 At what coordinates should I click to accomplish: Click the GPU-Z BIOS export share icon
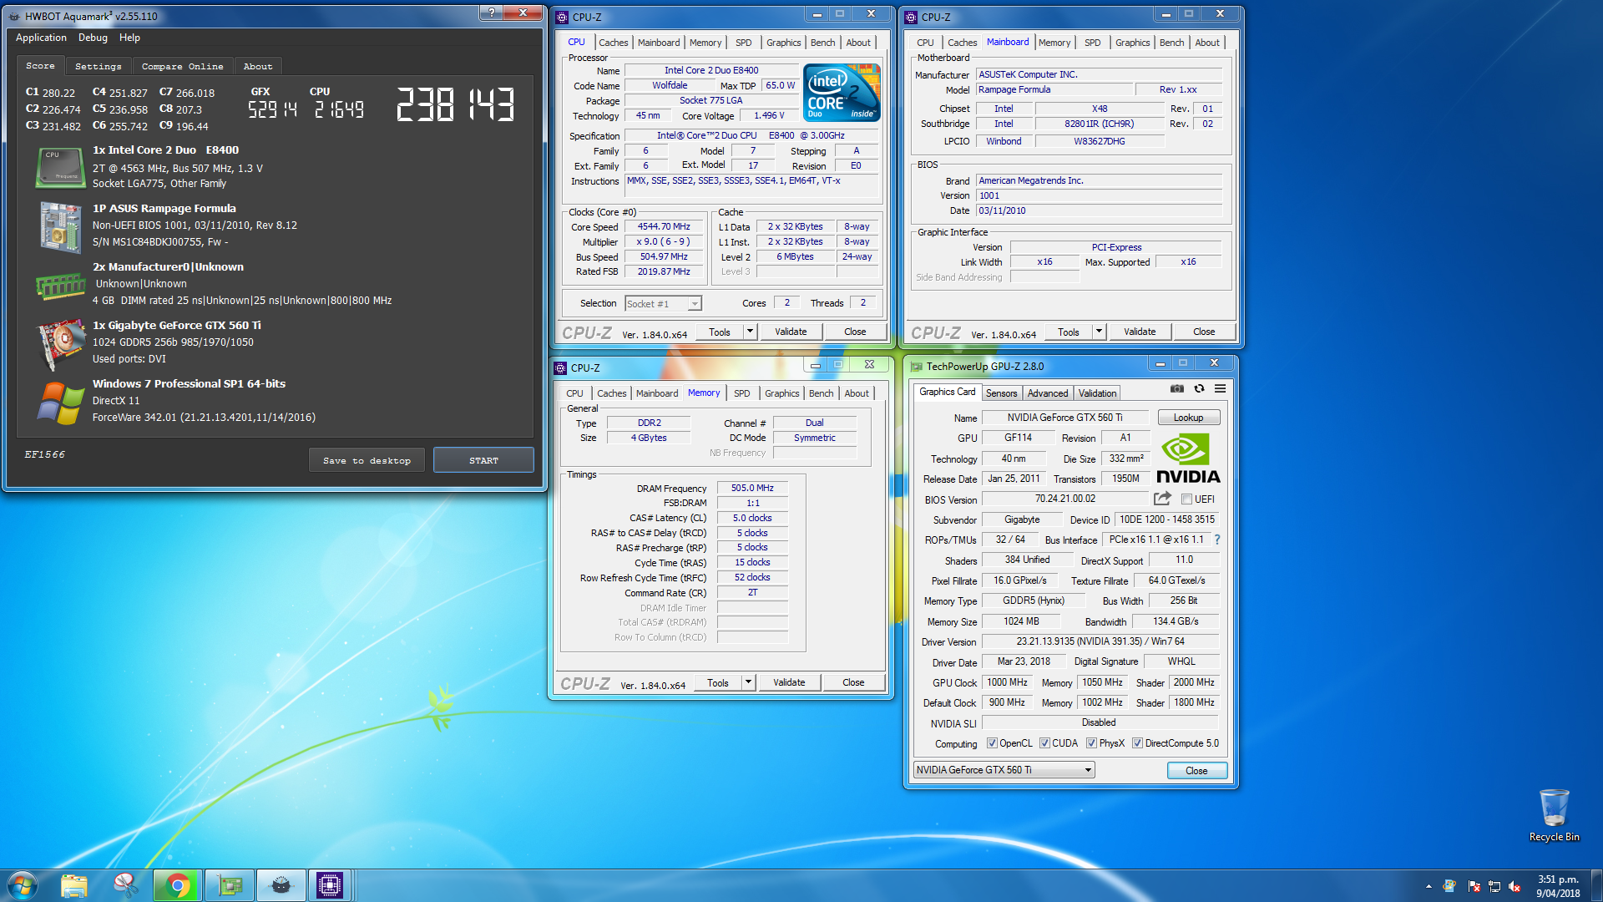tap(1162, 499)
